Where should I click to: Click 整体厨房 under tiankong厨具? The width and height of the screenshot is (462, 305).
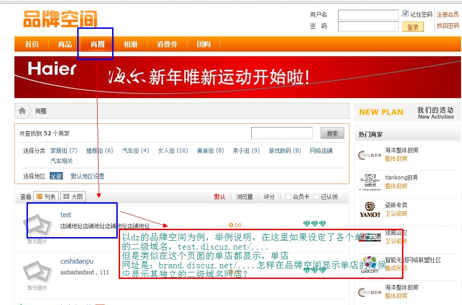396,186
